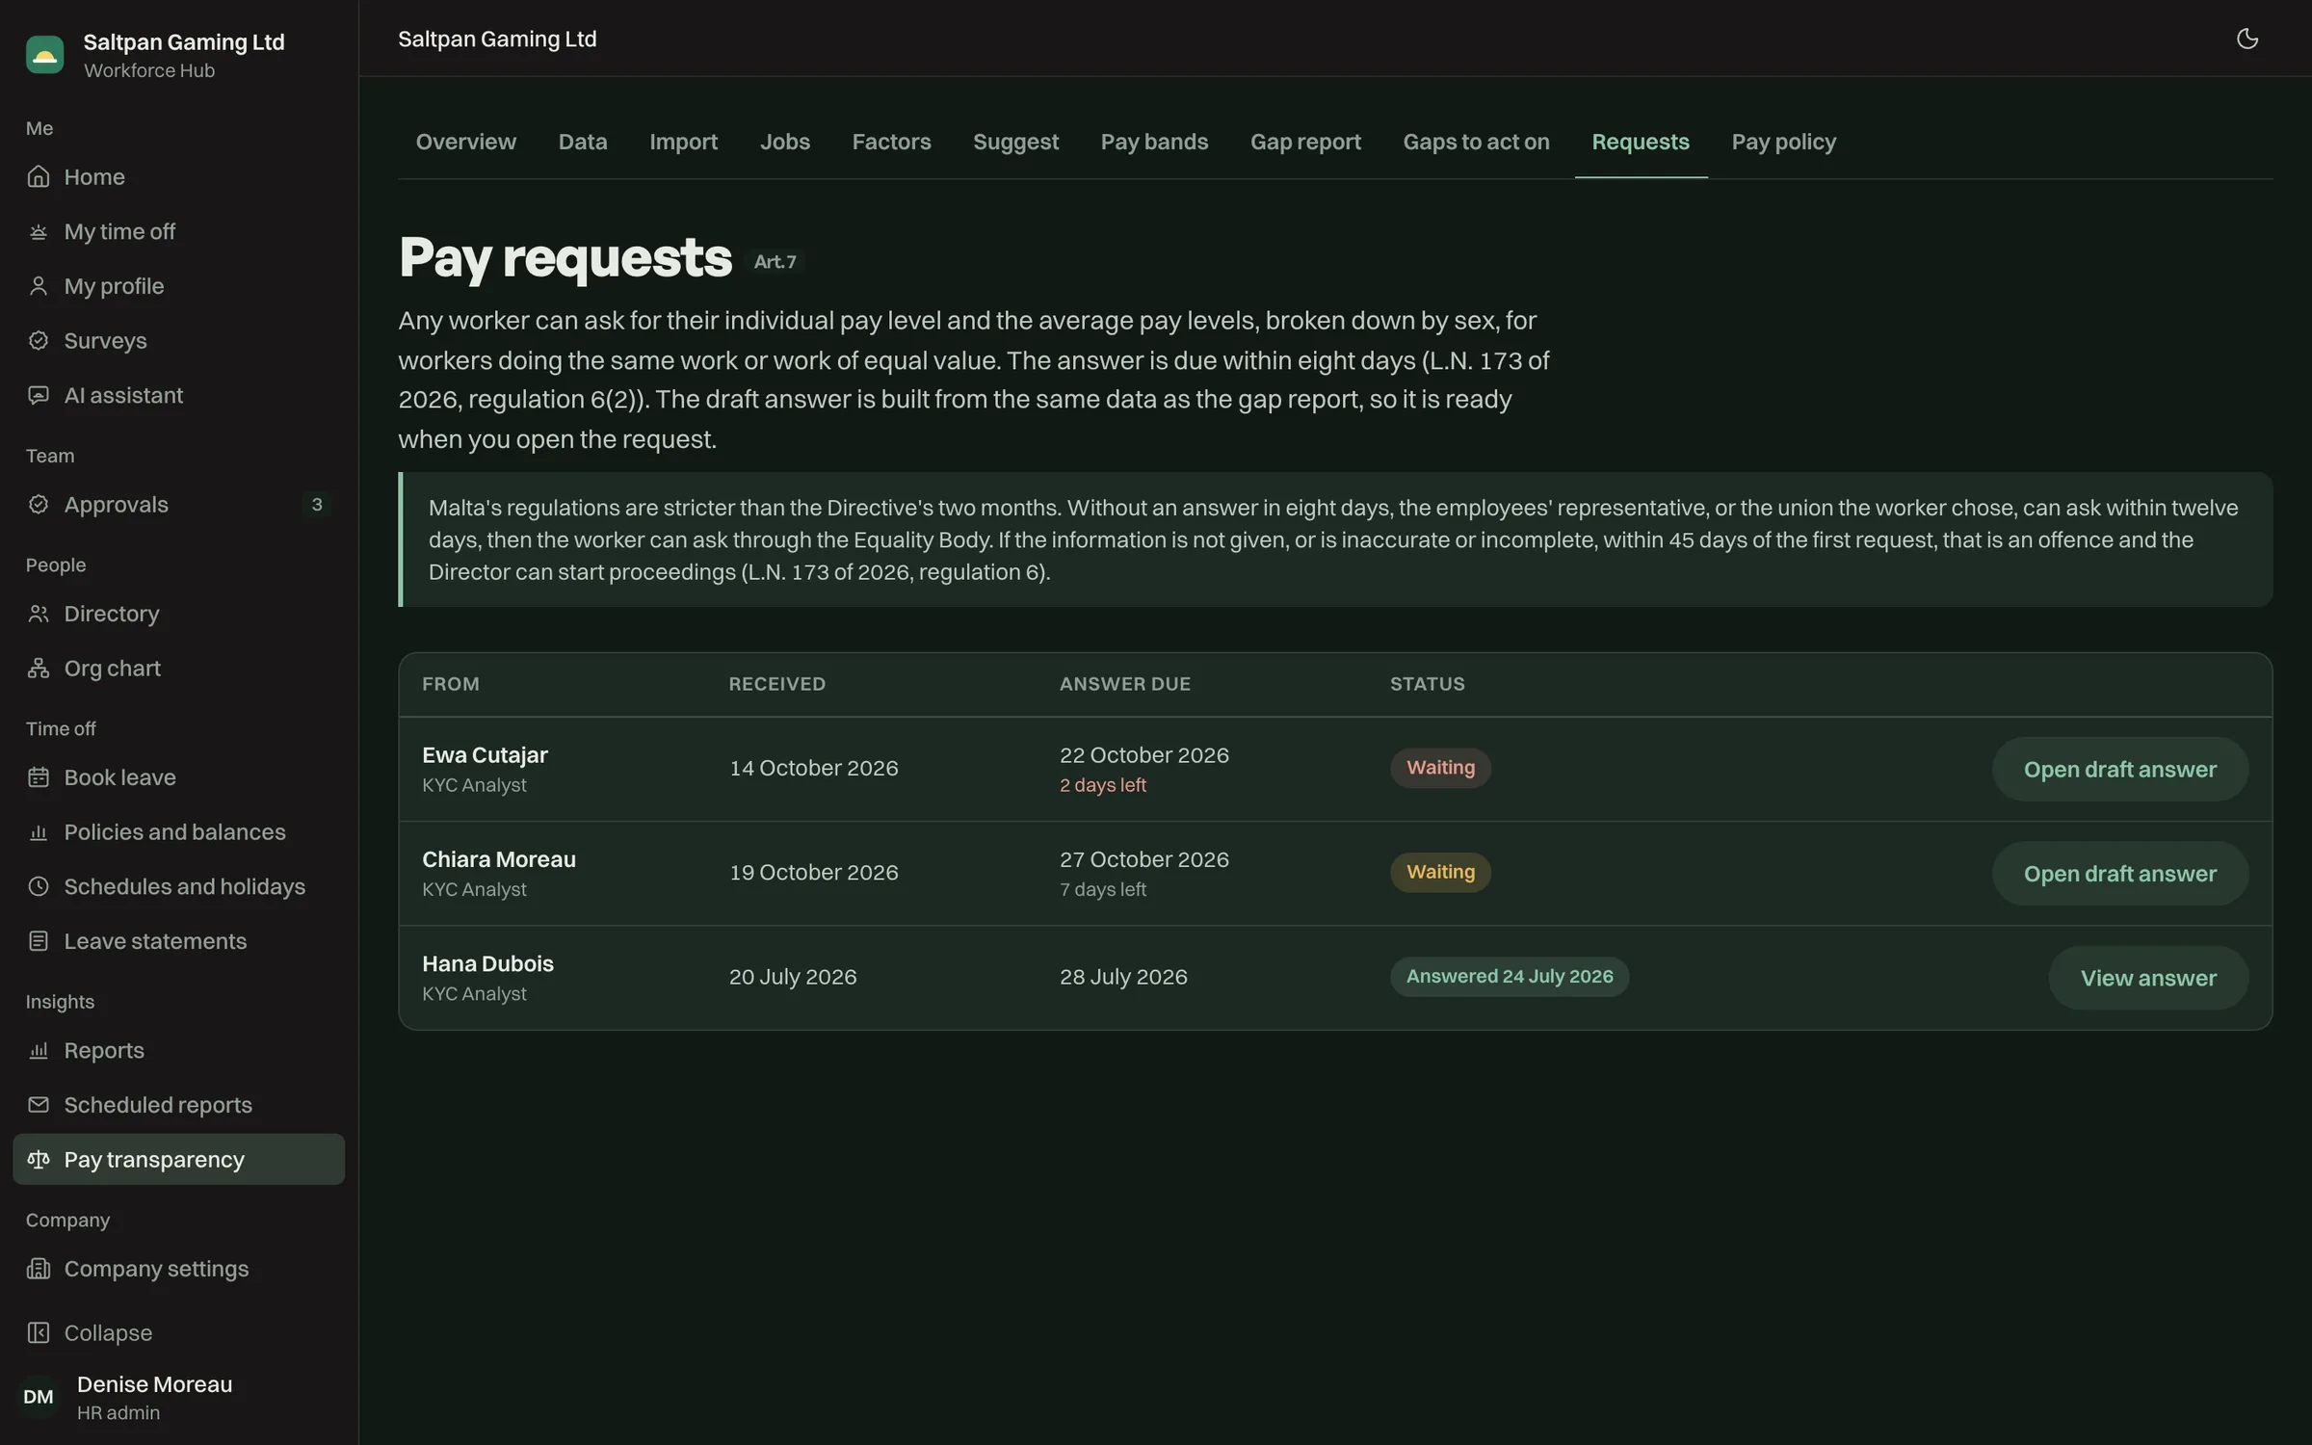Open draft answer for Ewa Cutajar
2312x1445 pixels.
(2119, 769)
